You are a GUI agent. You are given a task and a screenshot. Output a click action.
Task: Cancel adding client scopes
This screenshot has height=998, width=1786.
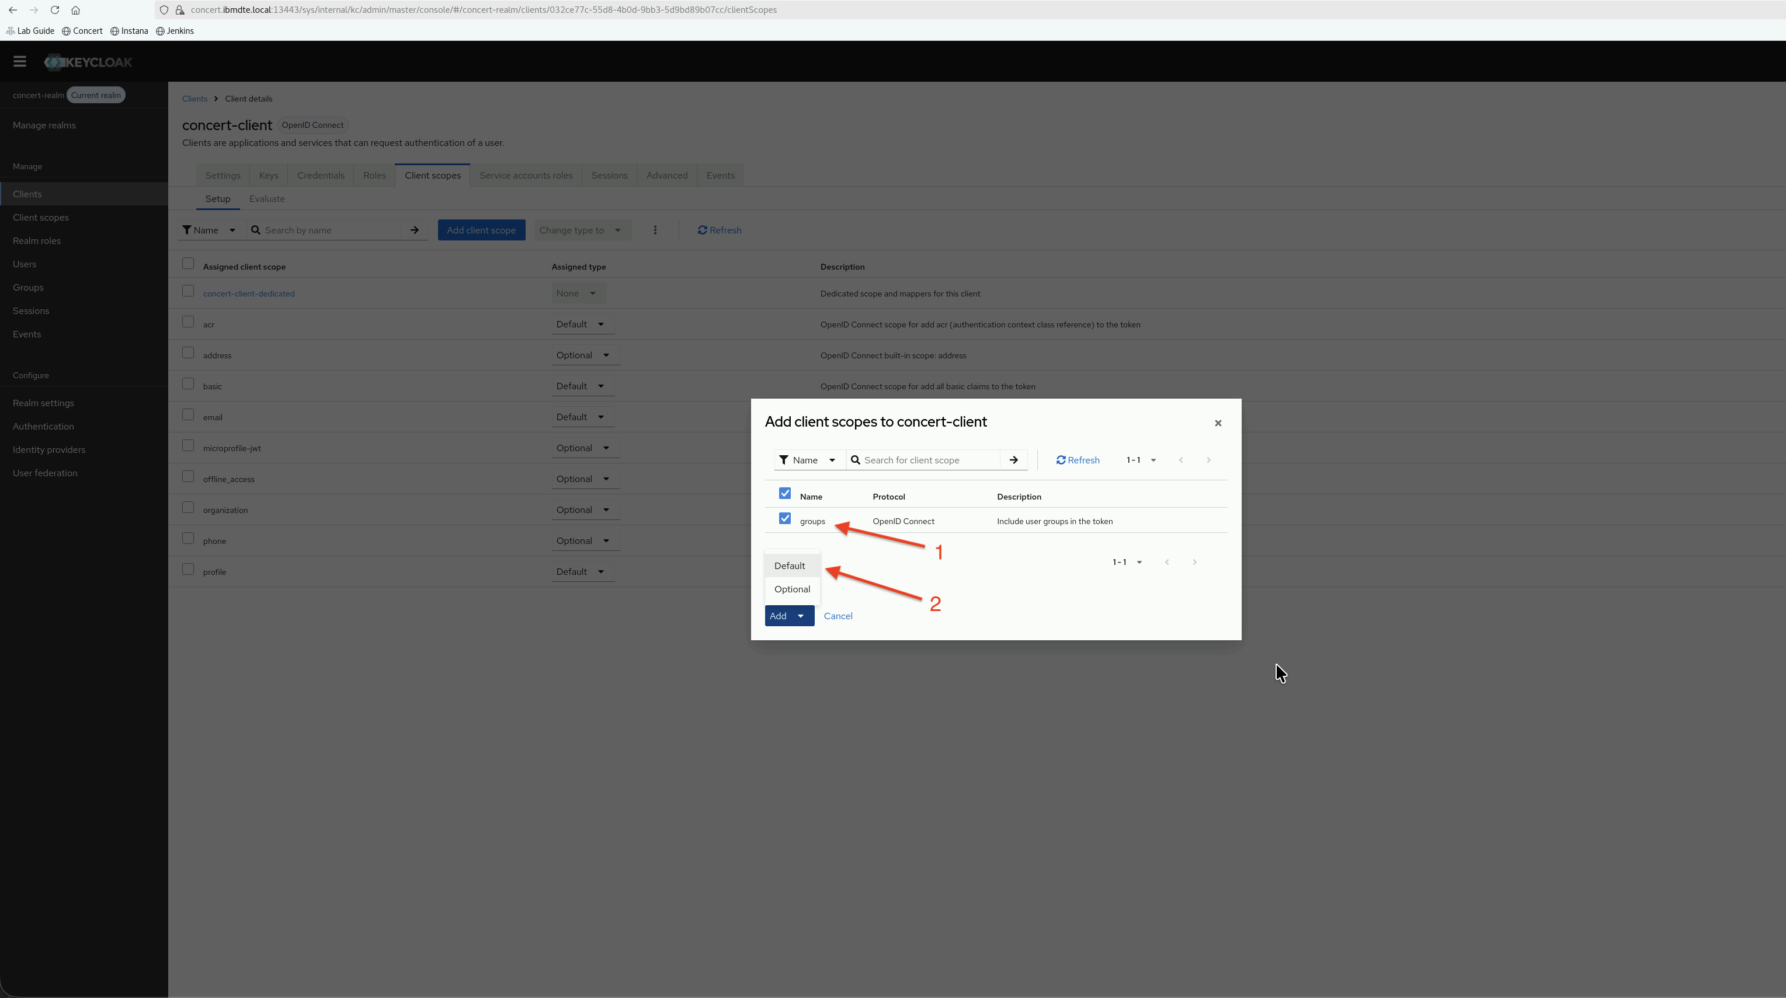(x=838, y=615)
